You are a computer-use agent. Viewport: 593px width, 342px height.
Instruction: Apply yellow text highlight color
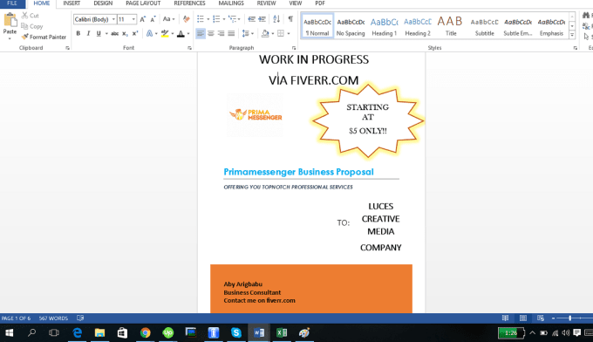(165, 34)
